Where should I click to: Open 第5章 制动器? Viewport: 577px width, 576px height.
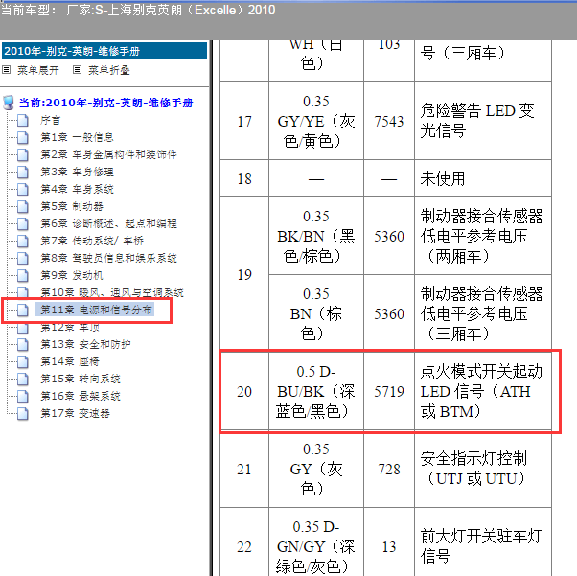[72, 206]
